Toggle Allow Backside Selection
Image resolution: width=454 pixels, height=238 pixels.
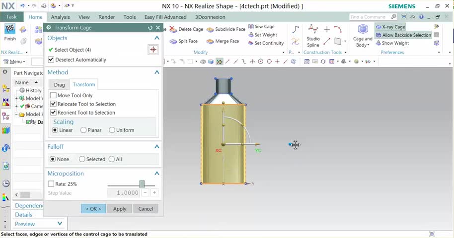[403, 35]
